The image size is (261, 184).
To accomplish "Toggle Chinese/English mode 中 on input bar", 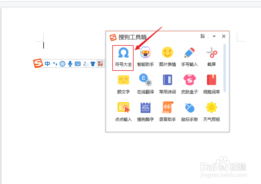I will click(47, 64).
